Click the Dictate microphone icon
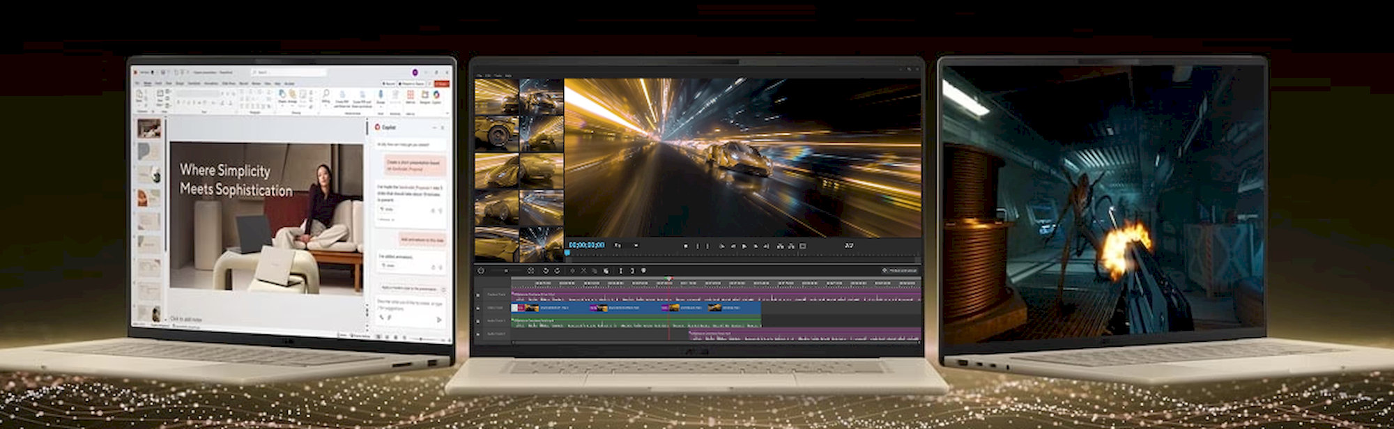 (381, 95)
